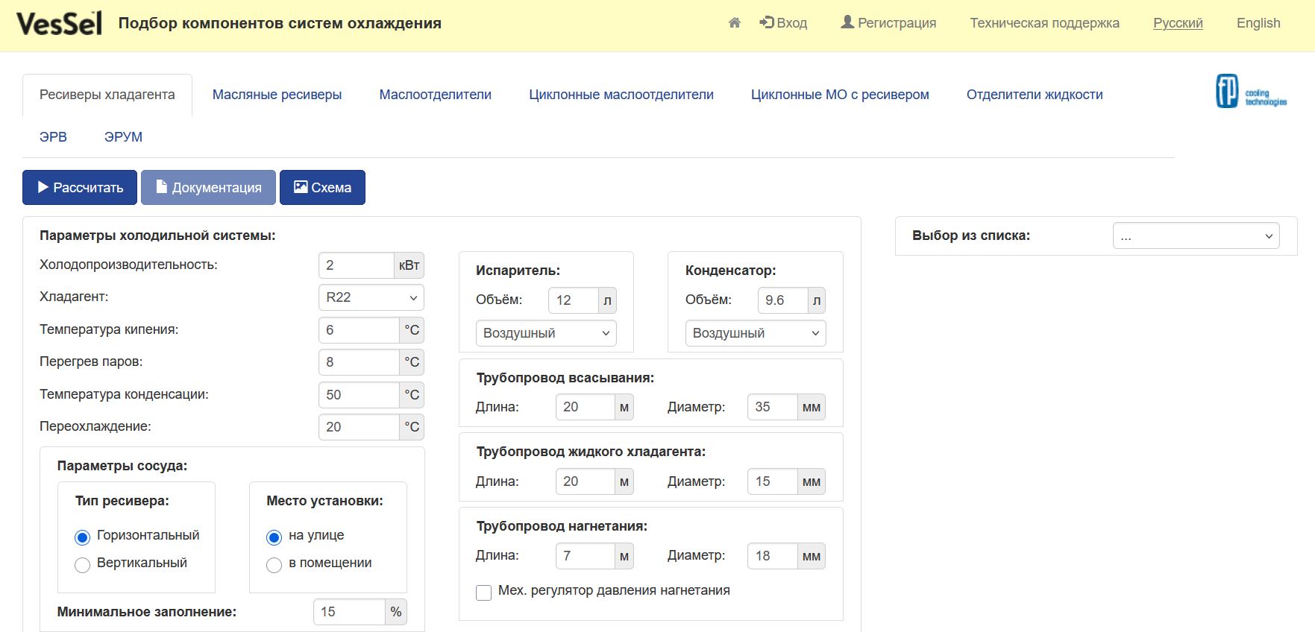Click suction pipeline Длина field
Viewport: 1315px width, 632px height.
(586, 407)
